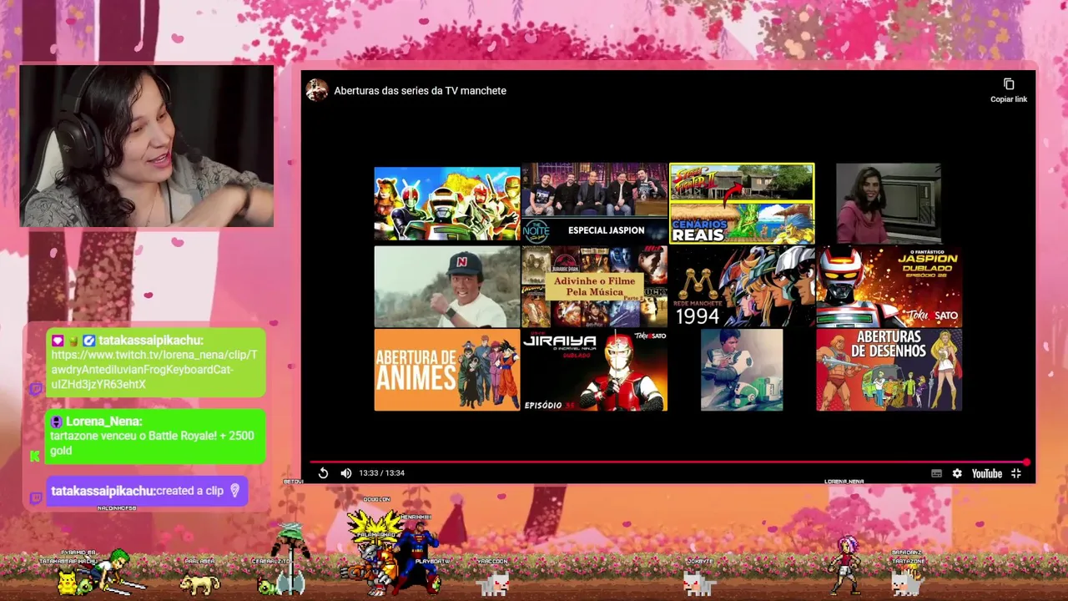1068x601 pixels.
Task: Open the thumbnail of the woman beside a TV
Action: coord(889,203)
